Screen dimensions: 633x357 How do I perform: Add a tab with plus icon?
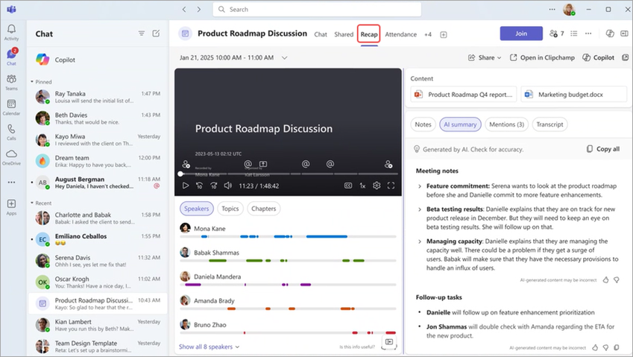pyautogui.click(x=444, y=35)
